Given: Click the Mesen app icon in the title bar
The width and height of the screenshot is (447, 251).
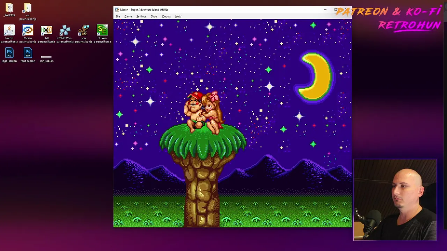Looking at the screenshot, I should click(117, 10).
